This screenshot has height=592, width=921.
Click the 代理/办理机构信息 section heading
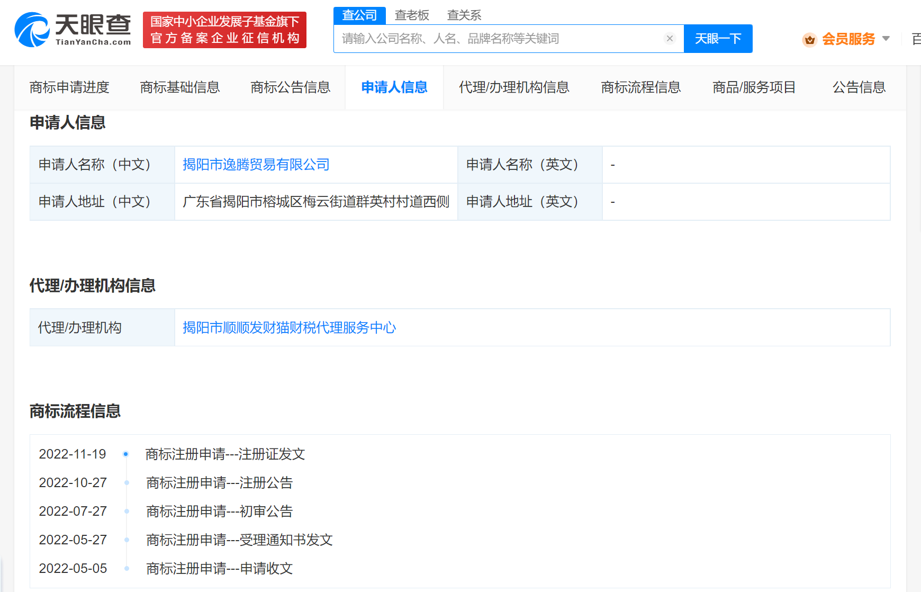point(93,286)
